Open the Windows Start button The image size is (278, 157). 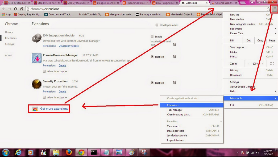tap(6, 152)
